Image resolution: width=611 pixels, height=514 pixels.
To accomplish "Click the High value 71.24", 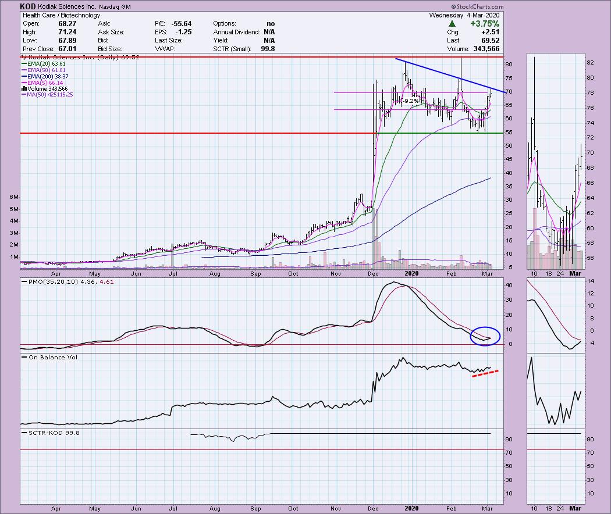I will [68, 32].
